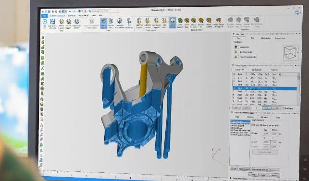Toggle Angled platform projection area checkbox

coord(253,125)
